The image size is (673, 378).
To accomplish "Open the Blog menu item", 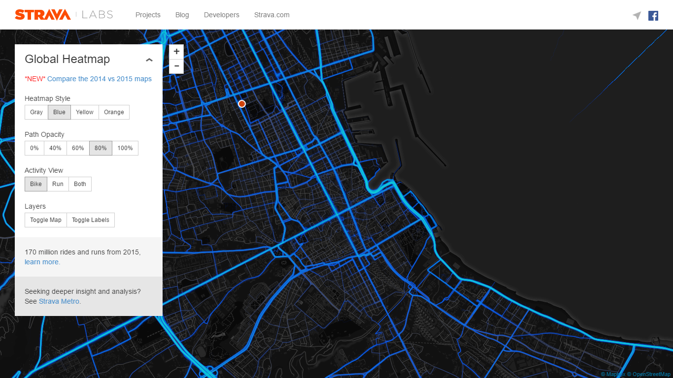I will tap(182, 15).
